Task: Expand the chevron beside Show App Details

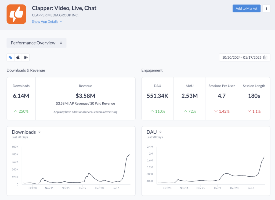Action: click(x=61, y=21)
